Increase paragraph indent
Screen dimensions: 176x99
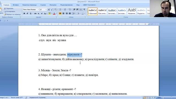[x=77, y=10]
